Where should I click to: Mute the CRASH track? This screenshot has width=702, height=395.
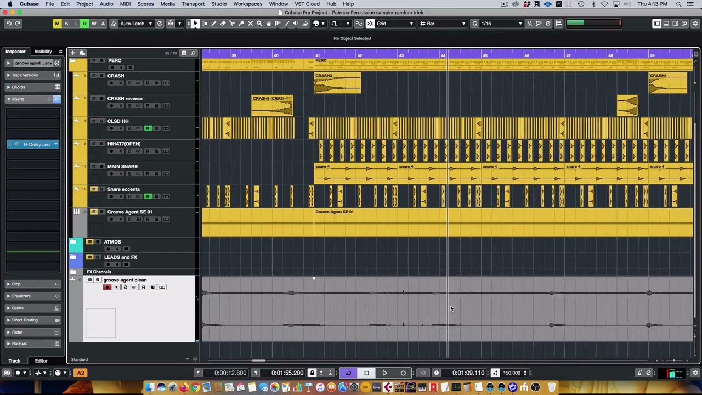point(94,76)
